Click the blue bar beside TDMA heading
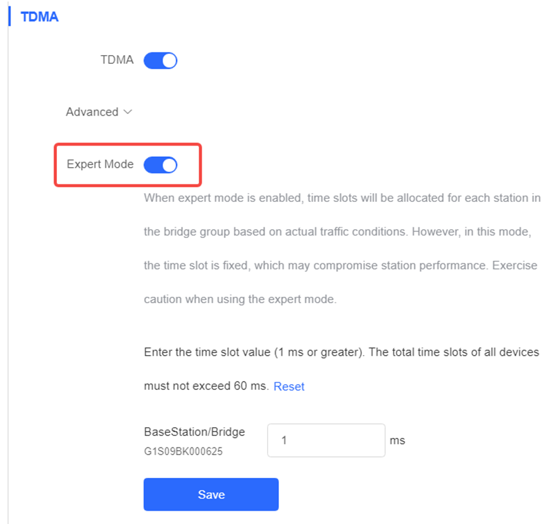 pos(9,16)
